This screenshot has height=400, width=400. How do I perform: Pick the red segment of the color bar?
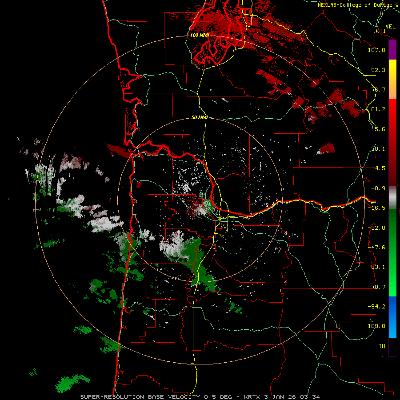[x=392, y=142]
